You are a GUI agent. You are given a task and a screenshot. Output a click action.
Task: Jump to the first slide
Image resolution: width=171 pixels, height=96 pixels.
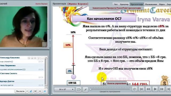click(141, 89)
